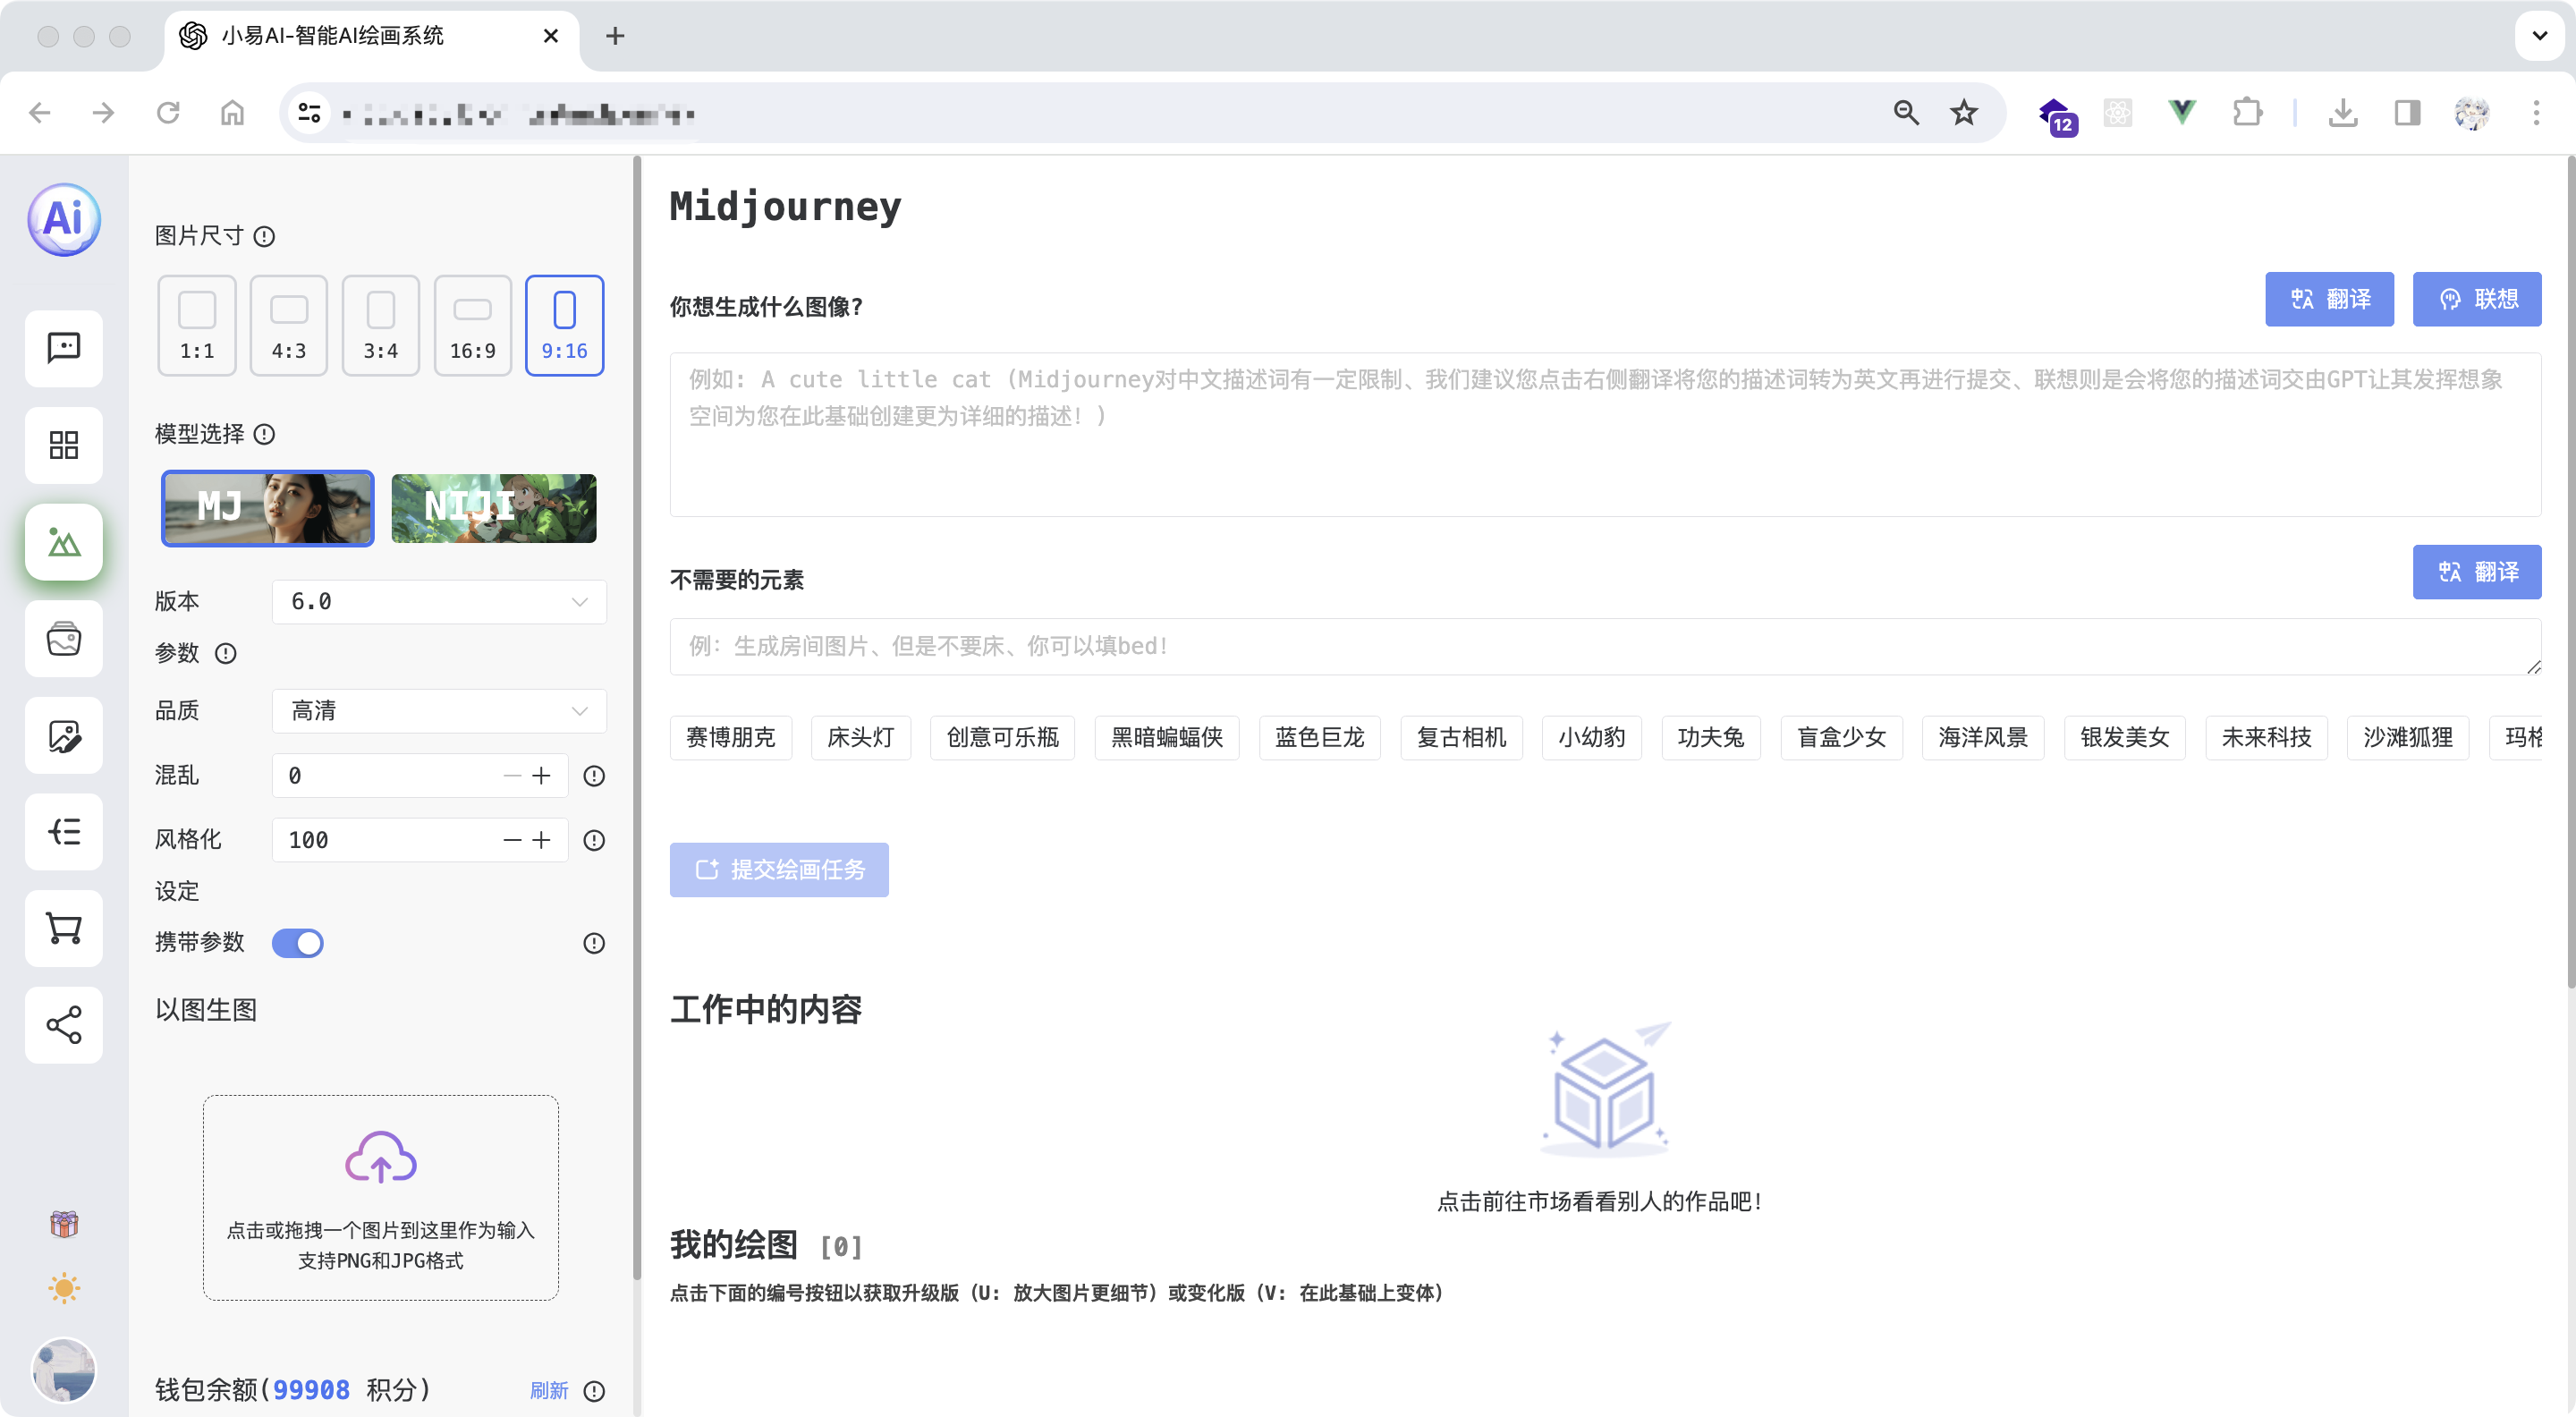The height and width of the screenshot is (1417, 2576).
Task: Open the chat icon in sidebar
Action: click(64, 348)
